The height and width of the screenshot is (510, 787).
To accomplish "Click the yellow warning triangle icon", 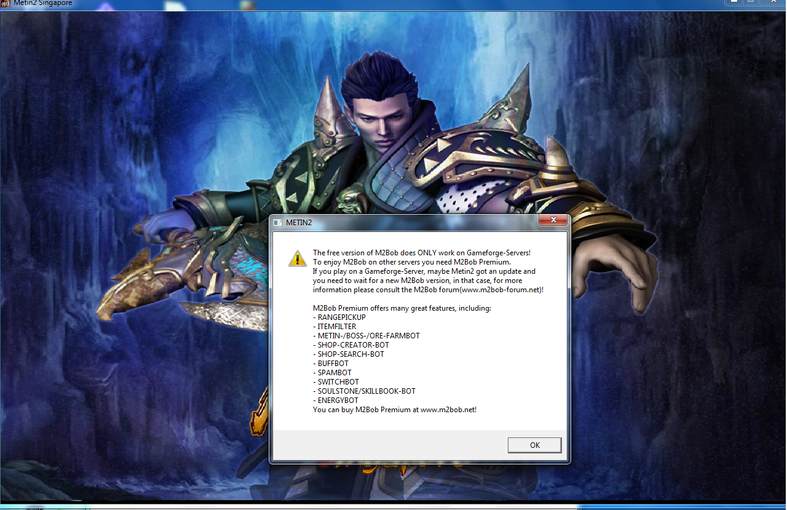I will (298, 258).
